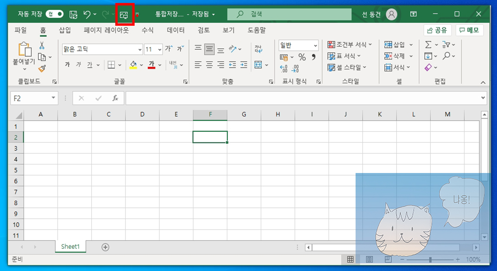The width and height of the screenshot is (497, 271).
Task: Open 조건부 서식 dropdown
Action: (349, 44)
